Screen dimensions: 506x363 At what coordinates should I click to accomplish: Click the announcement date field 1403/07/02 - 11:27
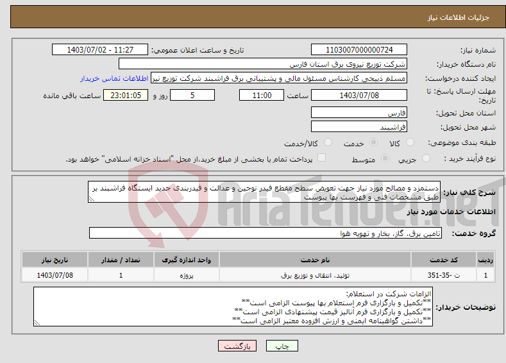click(100, 49)
